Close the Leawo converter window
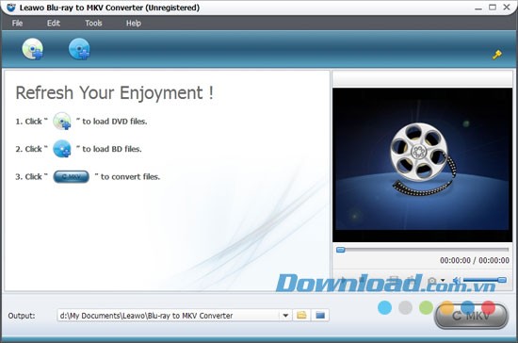The image size is (518, 343). pos(507,7)
